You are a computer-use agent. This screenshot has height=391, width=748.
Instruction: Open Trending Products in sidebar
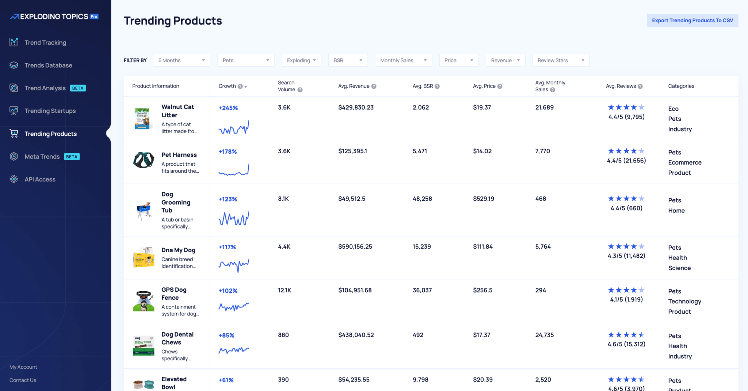point(50,134)
